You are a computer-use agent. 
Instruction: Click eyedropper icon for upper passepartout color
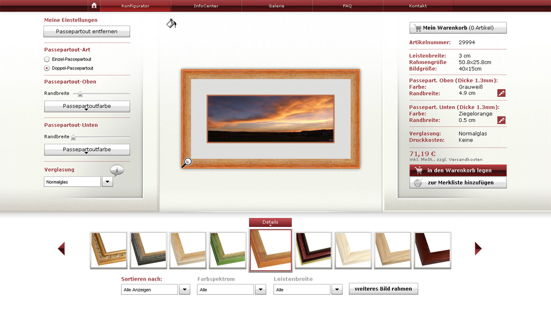tap(501, 93)
